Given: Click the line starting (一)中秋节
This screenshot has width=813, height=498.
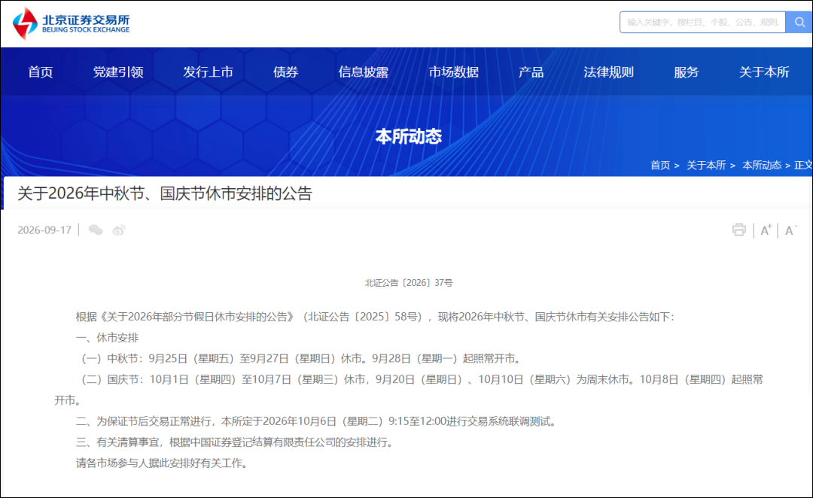Looking at the screenshot, I should (299, 359).
